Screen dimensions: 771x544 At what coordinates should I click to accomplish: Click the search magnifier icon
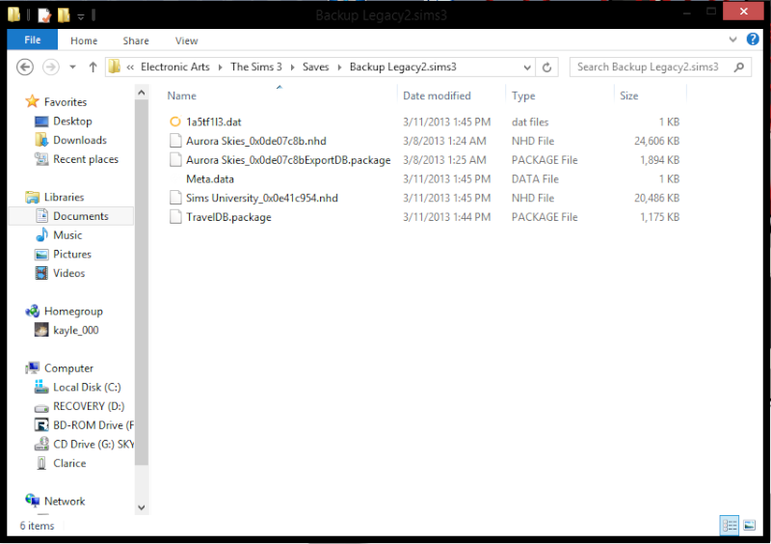click(738, 67)
